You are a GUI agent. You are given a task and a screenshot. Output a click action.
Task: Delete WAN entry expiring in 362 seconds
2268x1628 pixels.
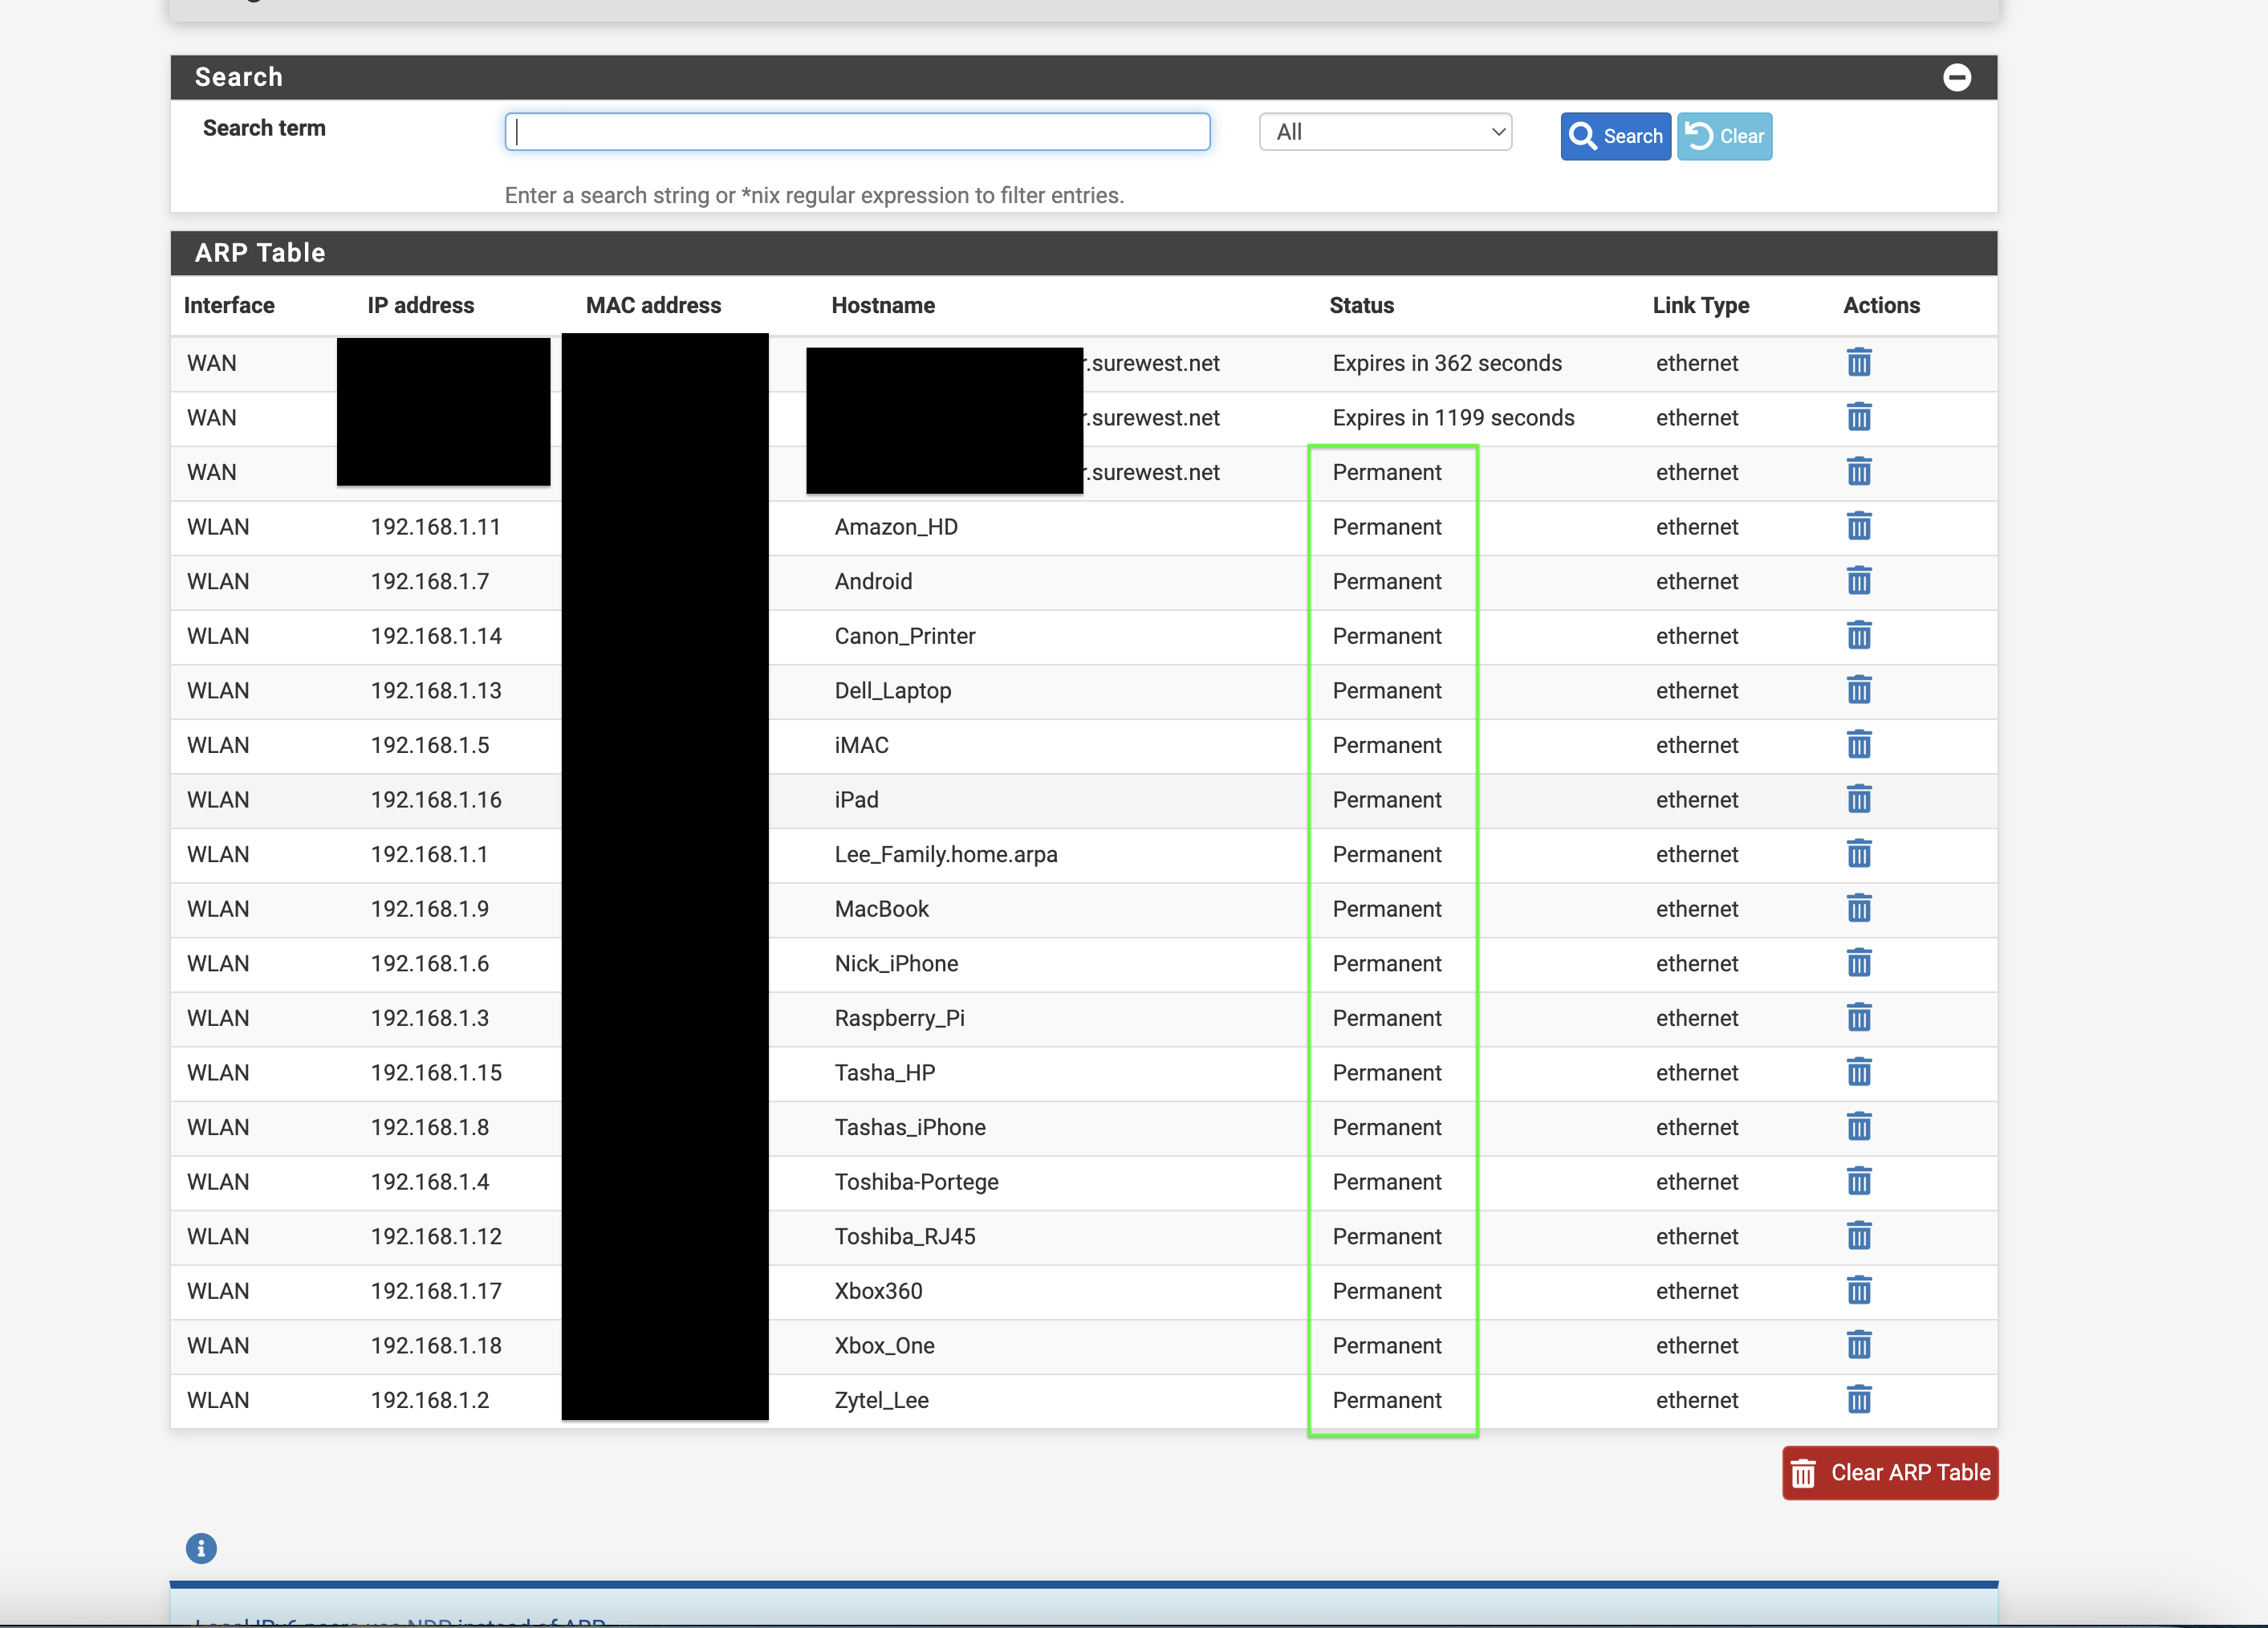click(x=1858, y=362)
